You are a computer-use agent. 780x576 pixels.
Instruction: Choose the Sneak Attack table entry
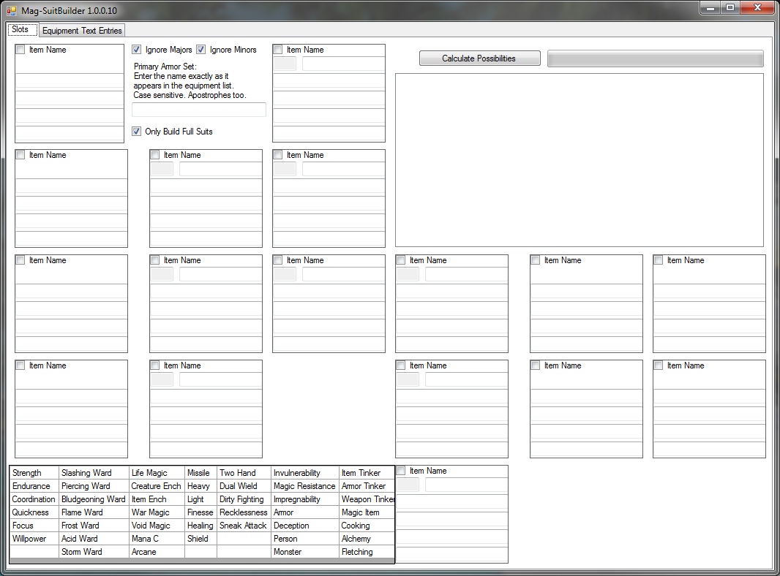click(x=244, y=526)
